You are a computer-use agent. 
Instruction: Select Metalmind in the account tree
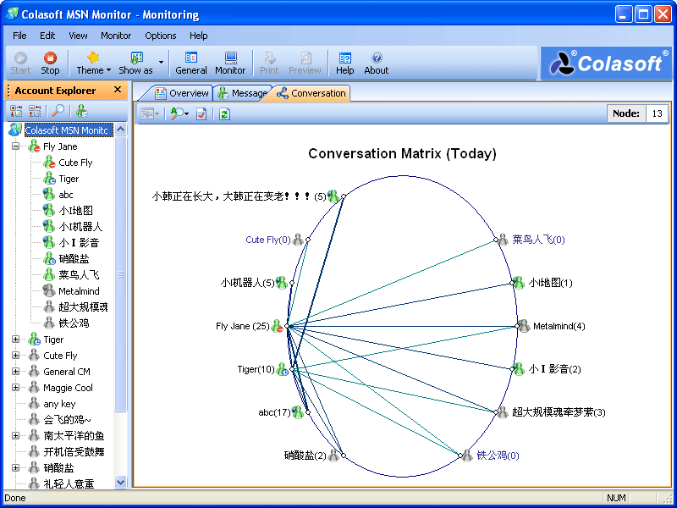tap(79, 291)
